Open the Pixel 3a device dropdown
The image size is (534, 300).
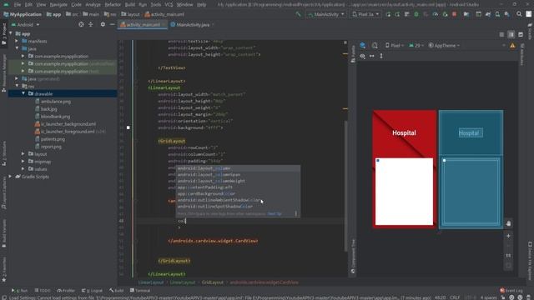[x=365, y=14]
